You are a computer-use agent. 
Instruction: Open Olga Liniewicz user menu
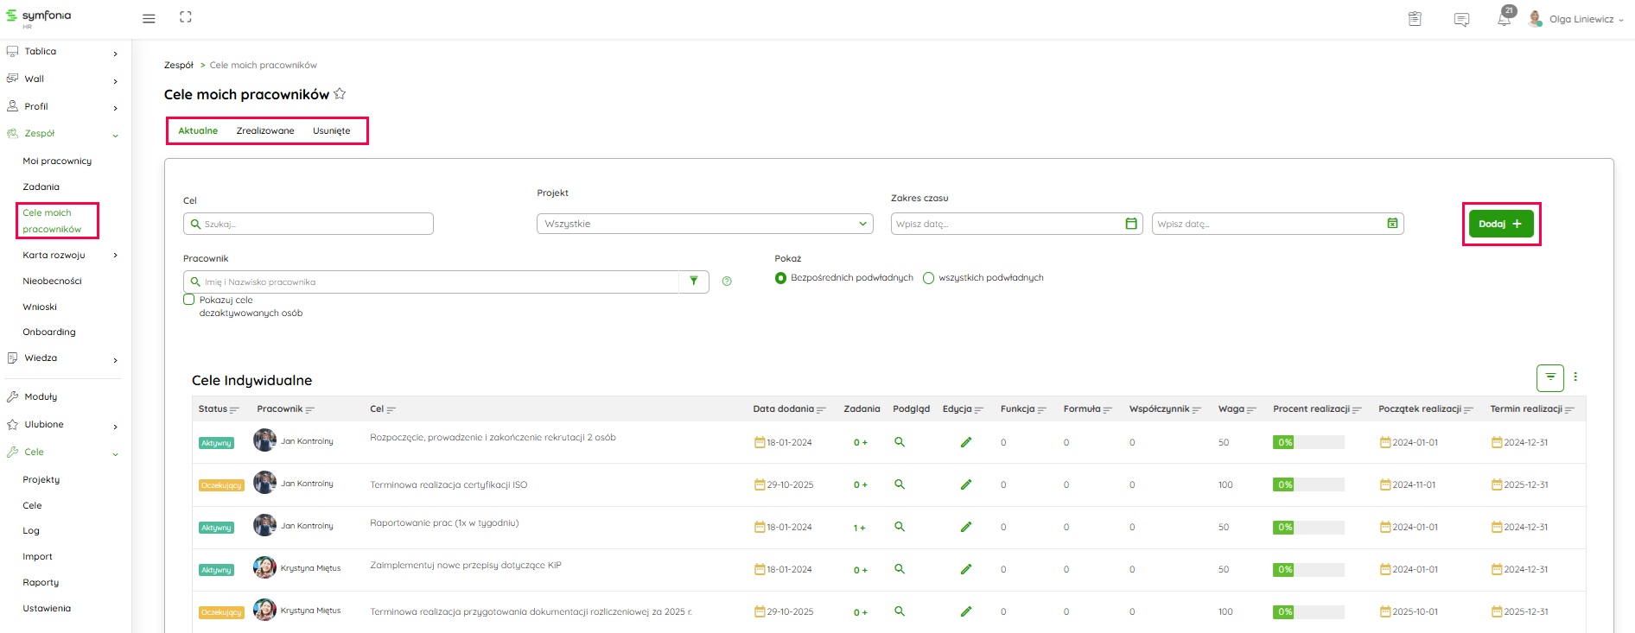1581,19
